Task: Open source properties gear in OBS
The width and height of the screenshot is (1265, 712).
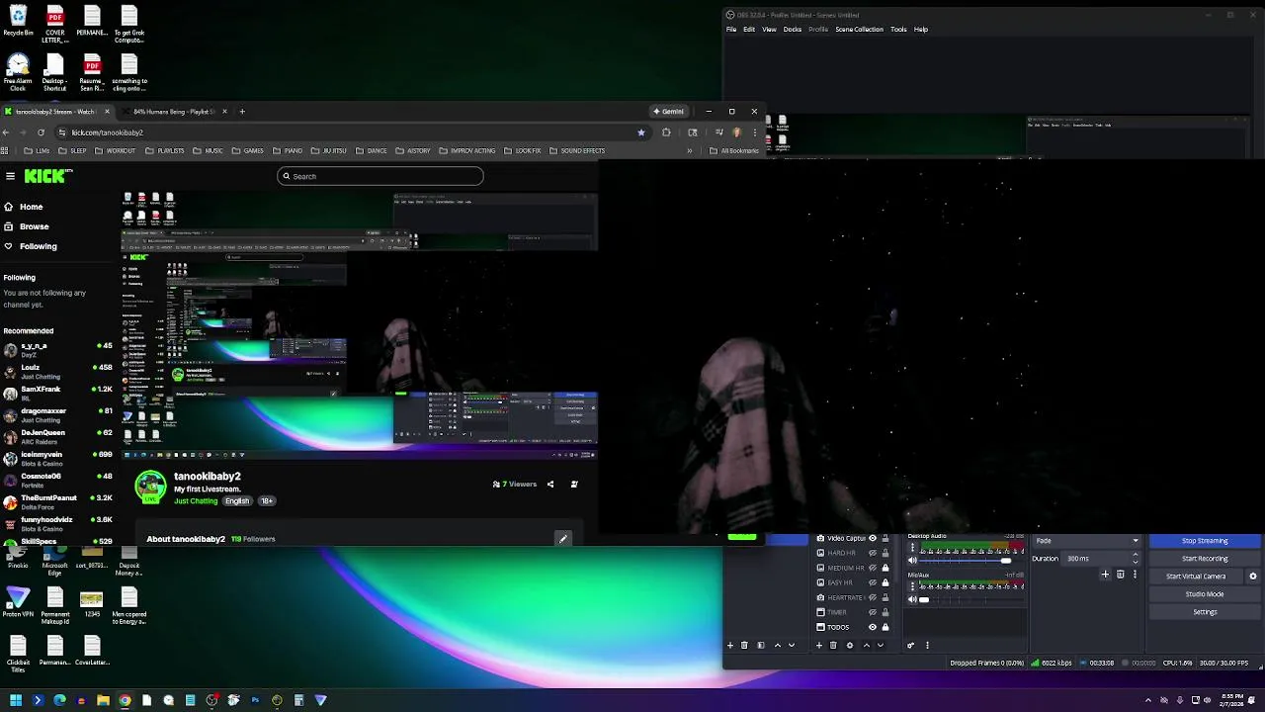Action: pos(850,645)
